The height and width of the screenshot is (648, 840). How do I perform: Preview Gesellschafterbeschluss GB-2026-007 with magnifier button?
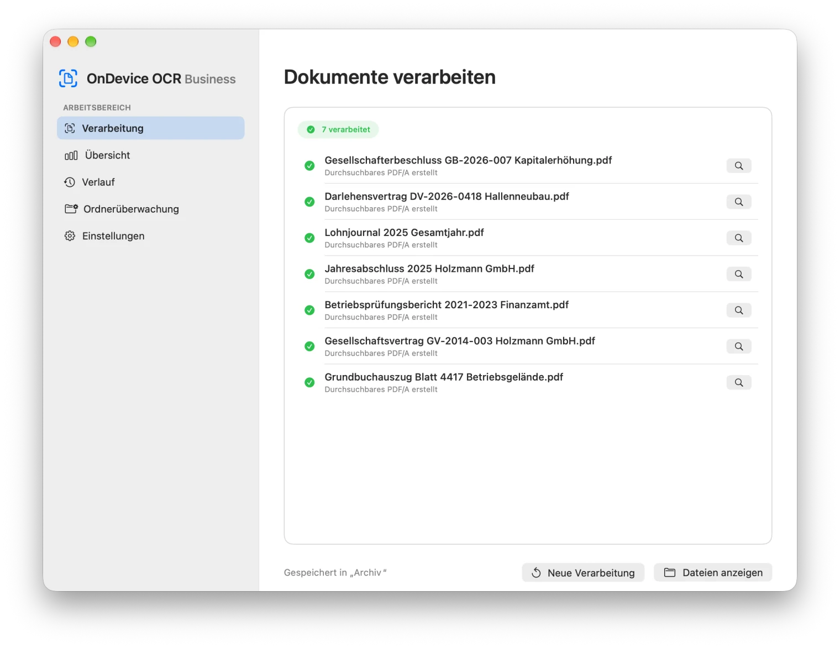(738, 166)
